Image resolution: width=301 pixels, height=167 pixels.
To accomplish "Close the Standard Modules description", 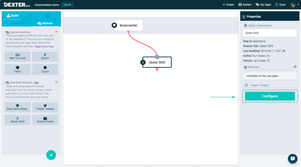I will point(56,82).
